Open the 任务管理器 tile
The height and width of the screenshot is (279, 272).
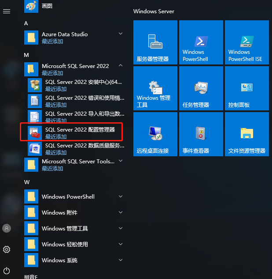(x=201, y=88)
